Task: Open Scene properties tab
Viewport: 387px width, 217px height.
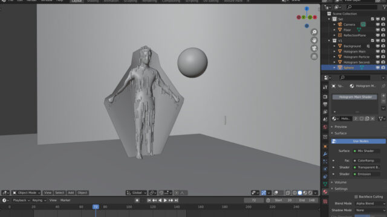Action: click(325, 119)
